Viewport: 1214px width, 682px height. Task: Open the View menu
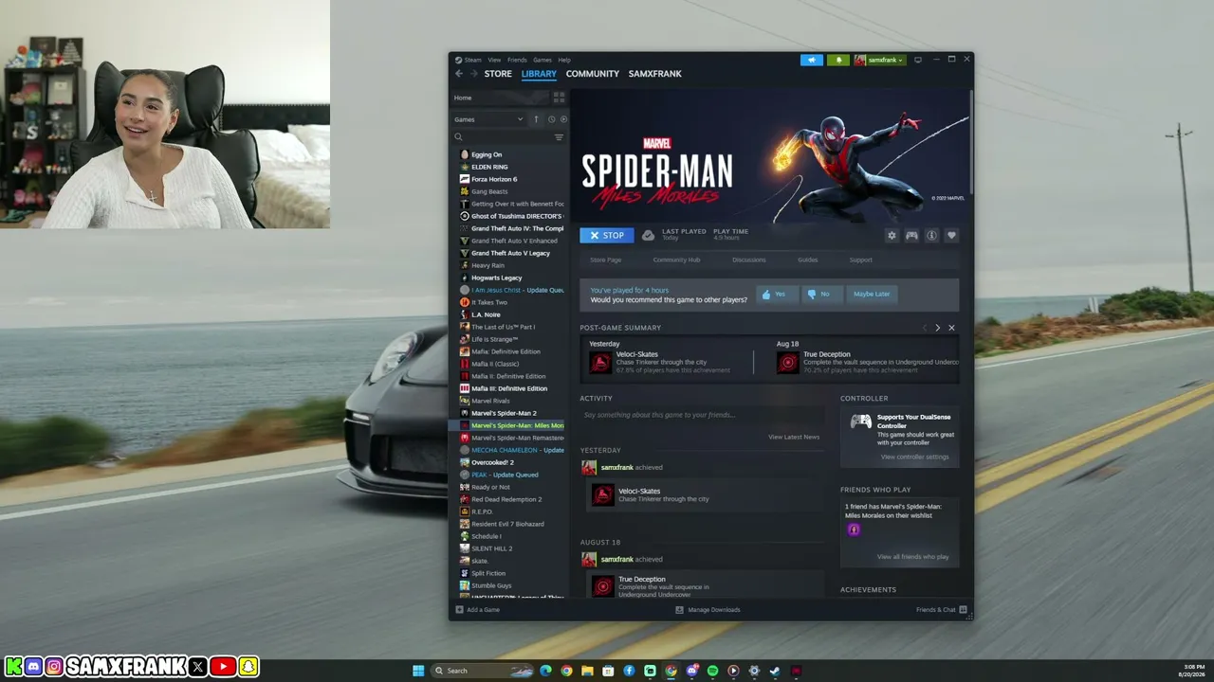494,60
